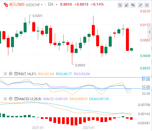The height and width of the screenshot is (131, 152).
Task: Open RSI indicator settings gear
Action: point(10,74)
